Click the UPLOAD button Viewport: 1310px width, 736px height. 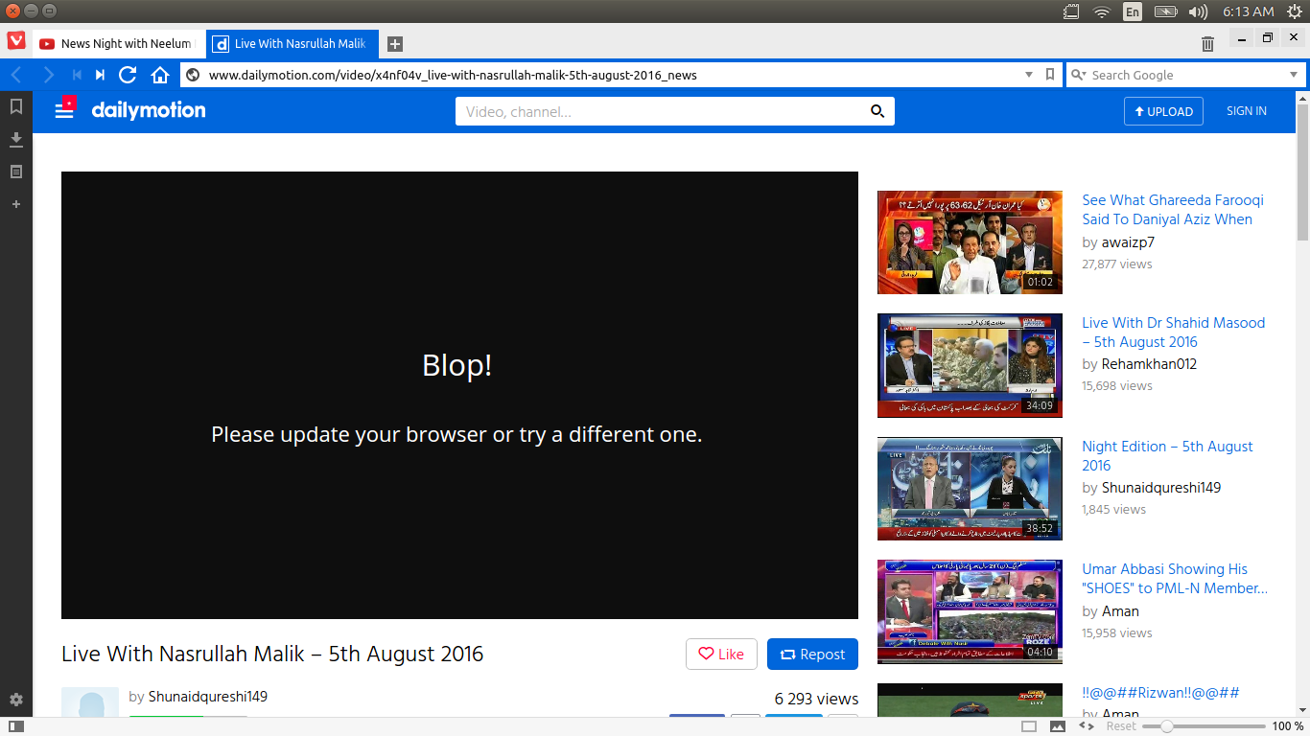1163,111
